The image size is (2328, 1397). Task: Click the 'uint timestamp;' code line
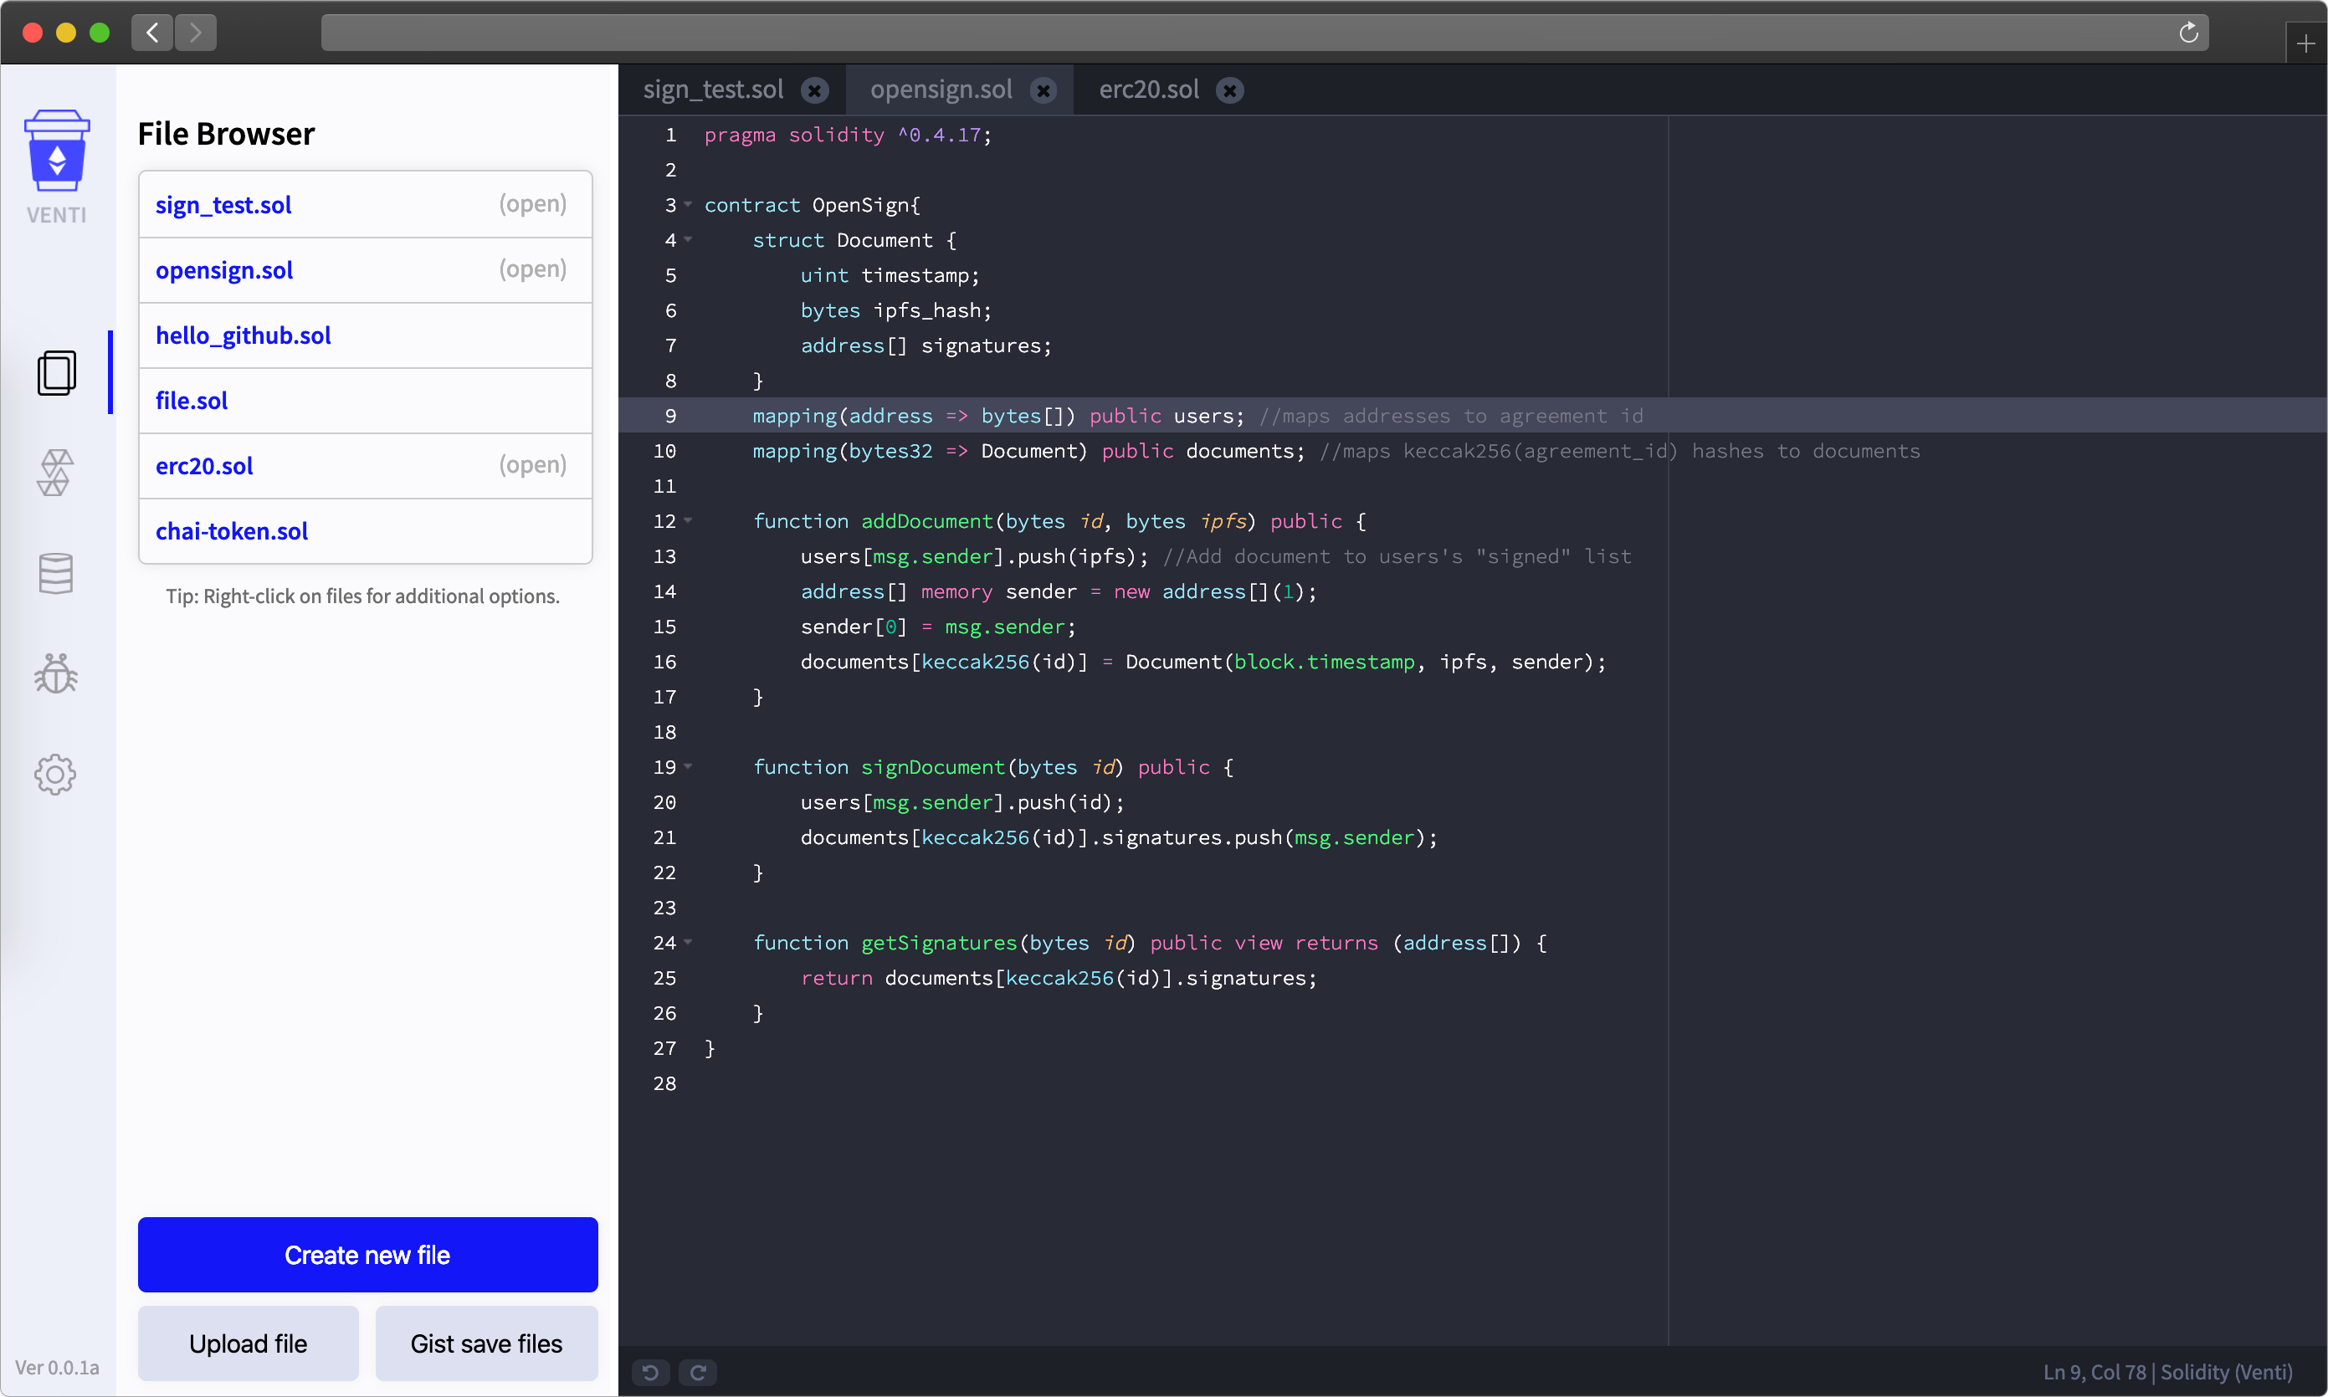(x=890, y=275)
